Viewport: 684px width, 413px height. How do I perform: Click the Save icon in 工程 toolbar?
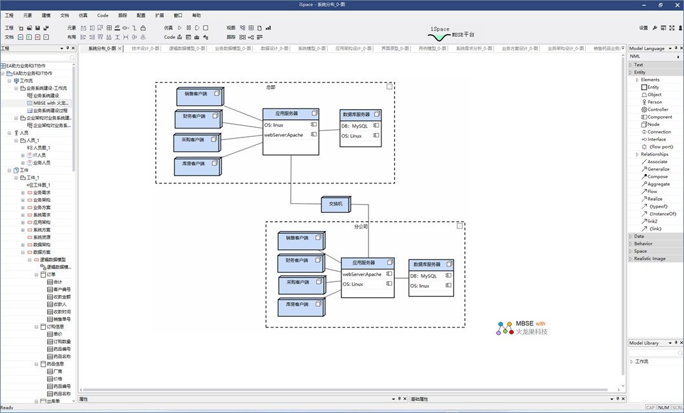[37, 28]
